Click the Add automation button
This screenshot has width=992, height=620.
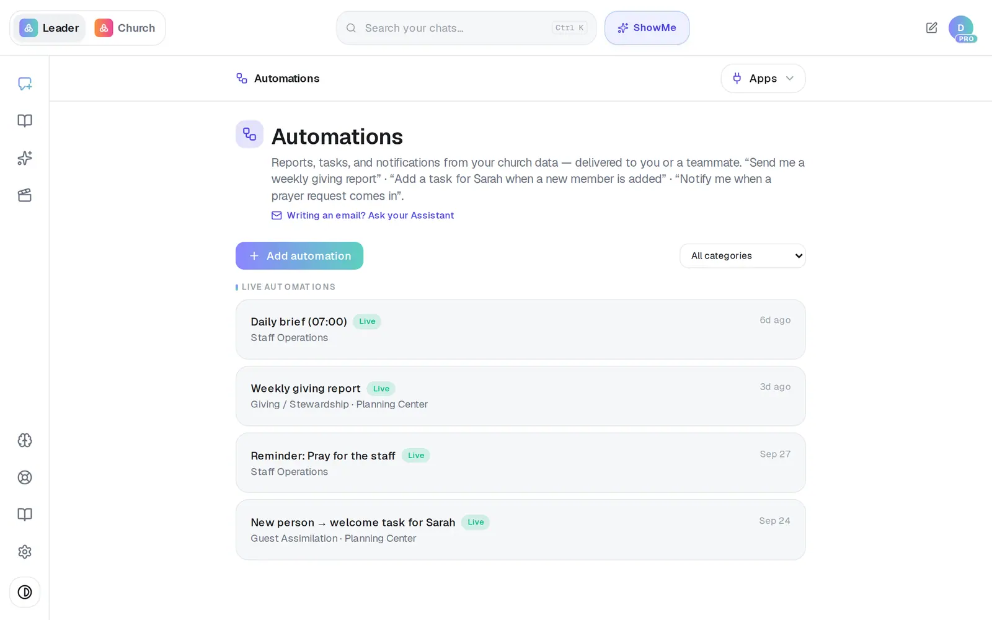[299, 255]
